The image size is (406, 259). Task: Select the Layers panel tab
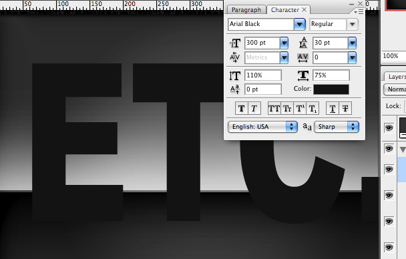395,77
